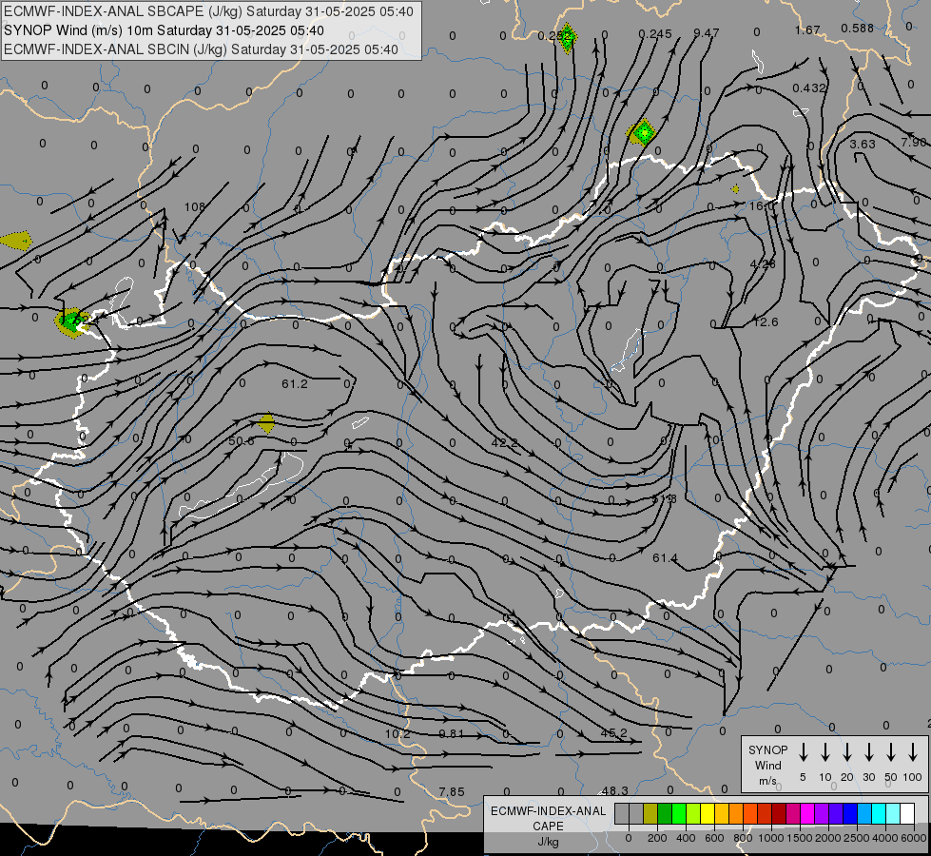Screen dimensions: 931x856
Task: Click the 4.28 value on the map
Action: click(763, 263)
